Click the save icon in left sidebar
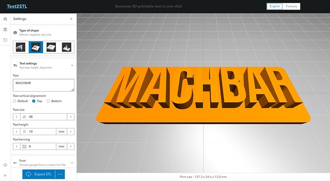 point(5,30)
